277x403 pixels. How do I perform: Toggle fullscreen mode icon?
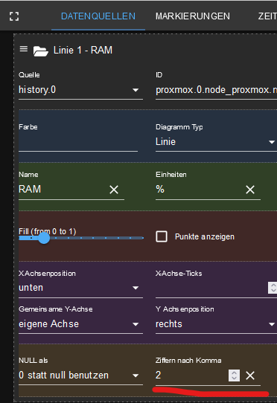point(14,16)
